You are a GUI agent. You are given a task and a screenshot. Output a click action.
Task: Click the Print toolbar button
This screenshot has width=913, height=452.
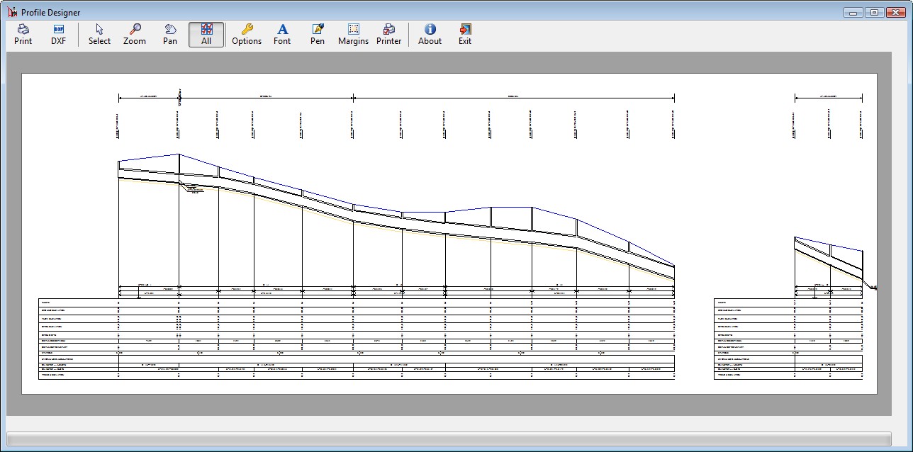[23, 34]
